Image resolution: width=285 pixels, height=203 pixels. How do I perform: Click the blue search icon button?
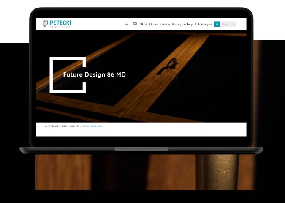tap(217, 24)
